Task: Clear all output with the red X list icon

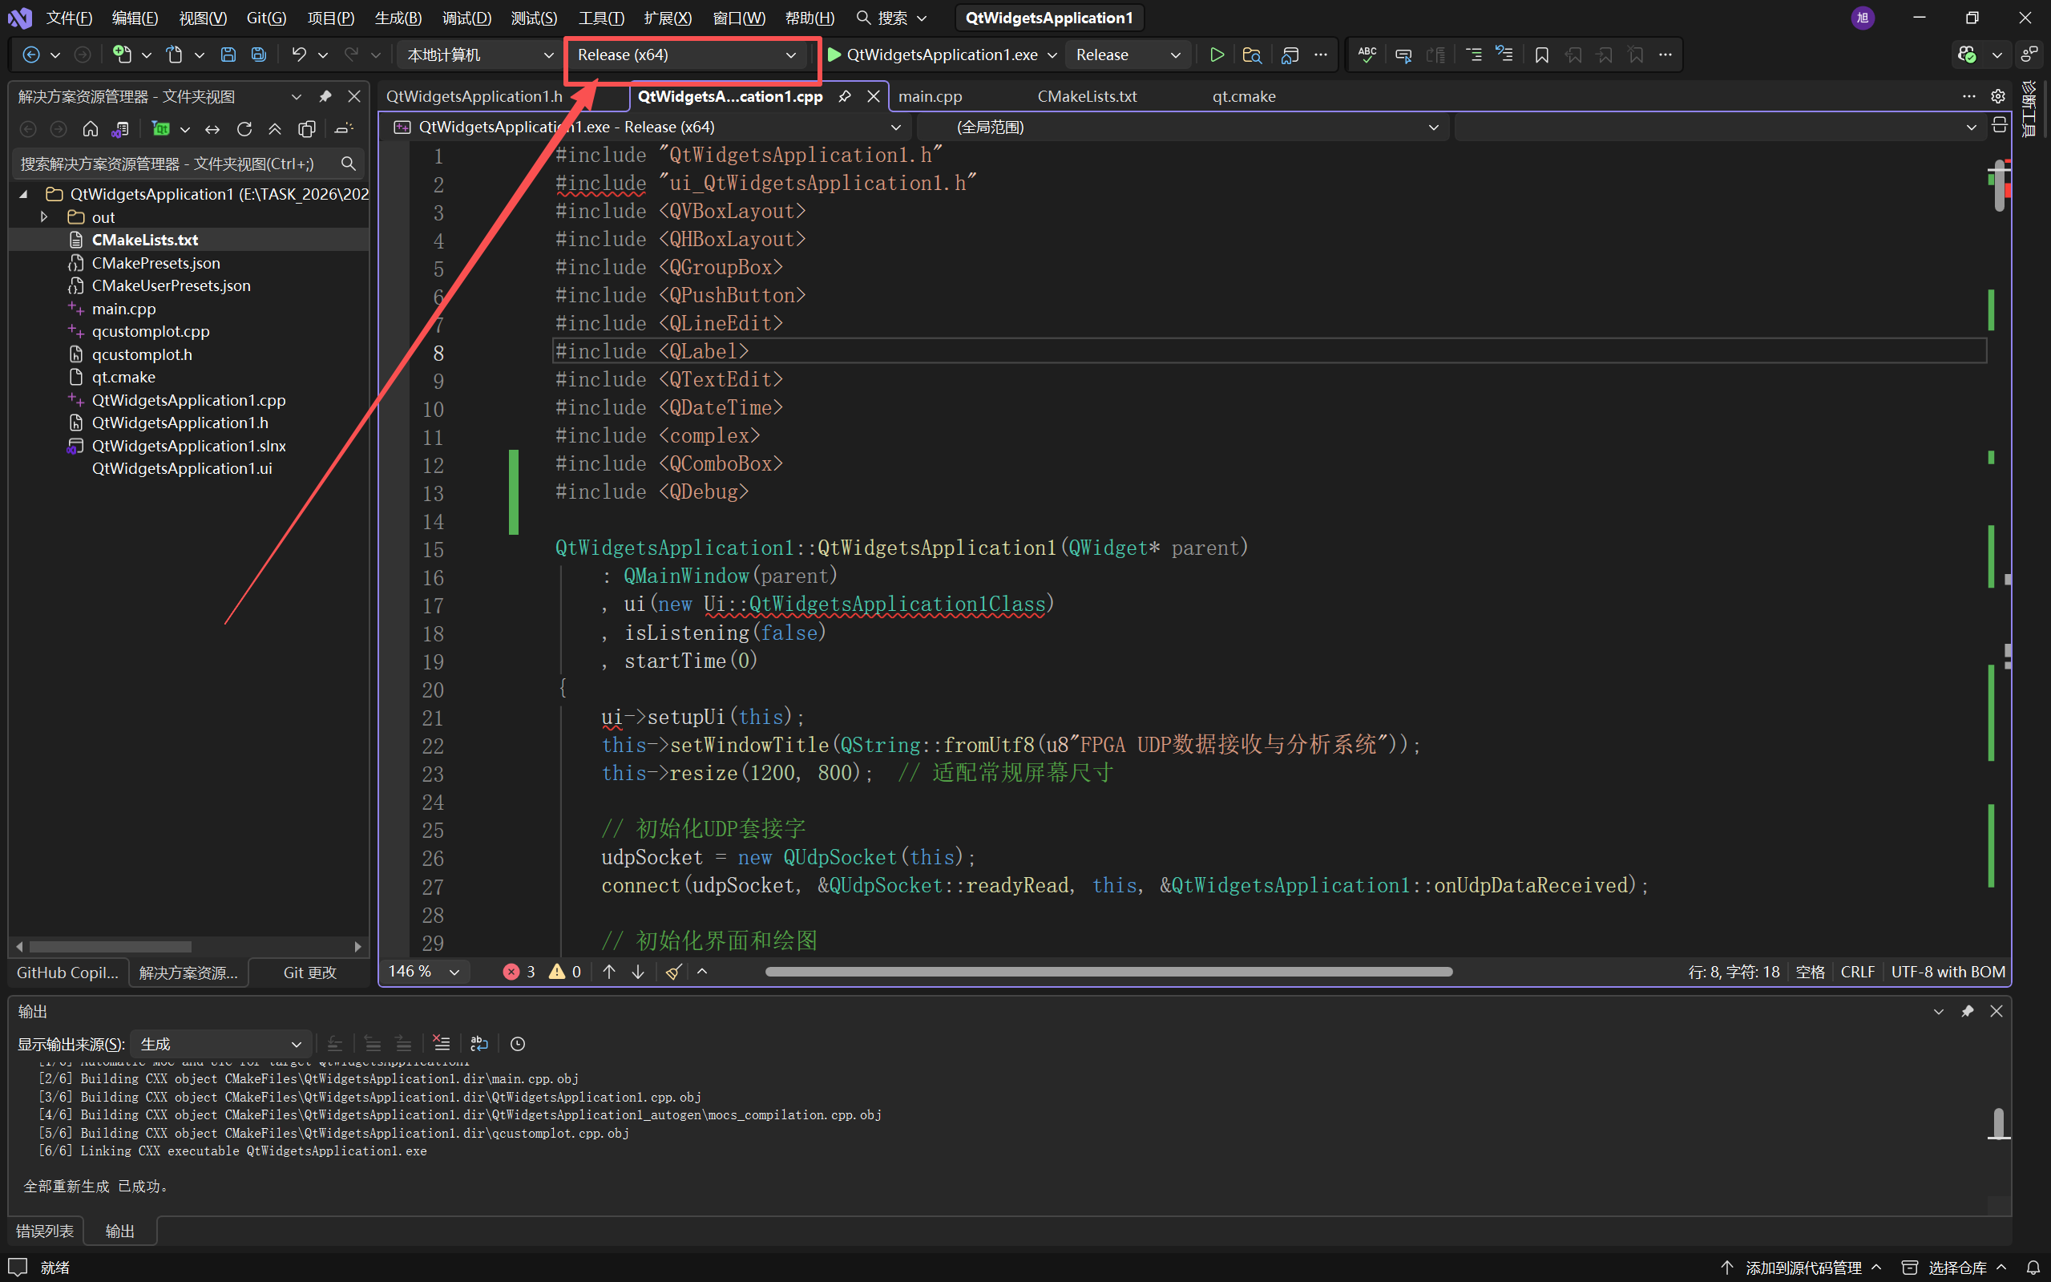Action: [441, 1044]
